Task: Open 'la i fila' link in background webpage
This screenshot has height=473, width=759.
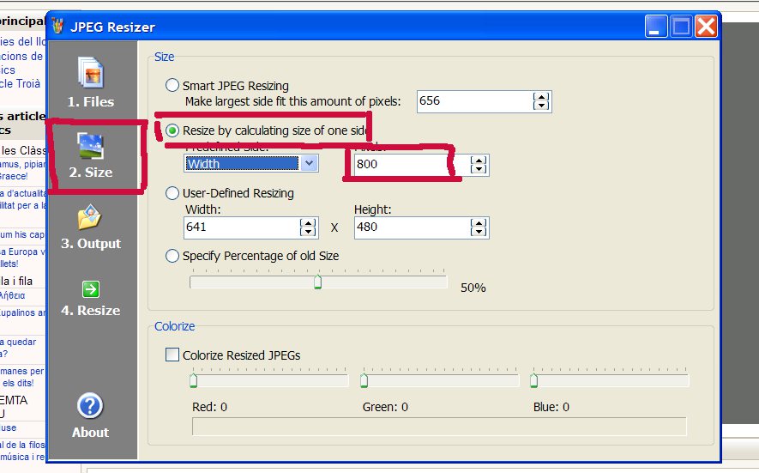Action: click(16, 281)
